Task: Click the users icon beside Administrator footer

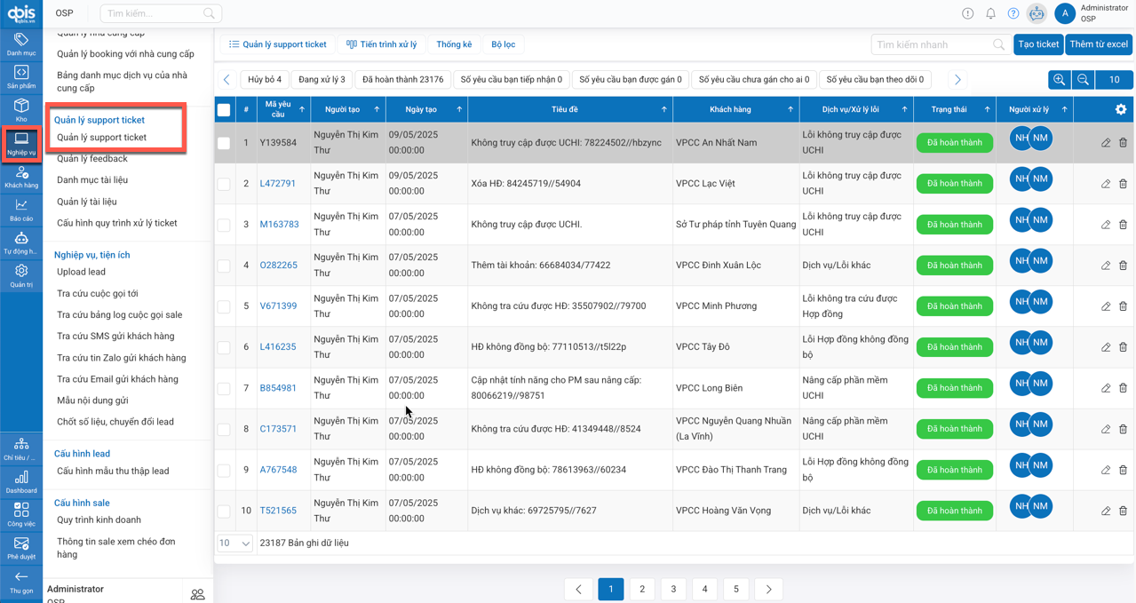Action: (197, 594)
